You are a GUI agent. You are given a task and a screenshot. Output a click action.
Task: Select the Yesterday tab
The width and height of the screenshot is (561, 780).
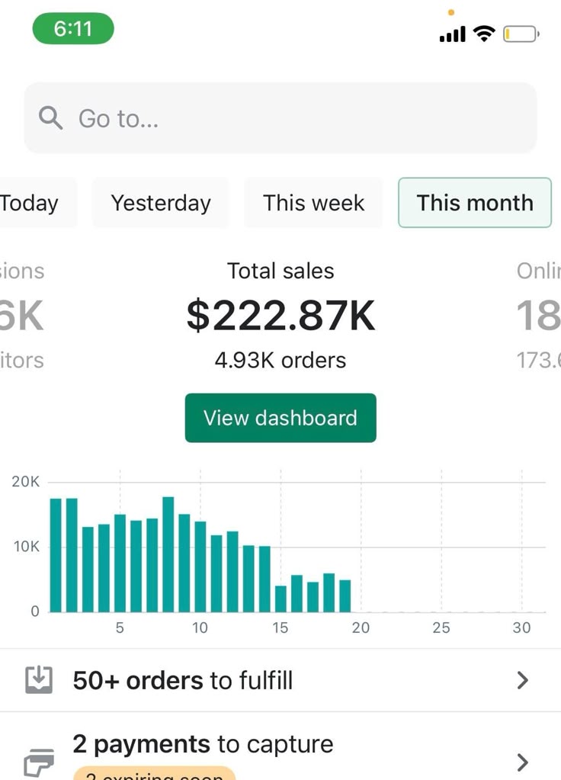point(161,203)
